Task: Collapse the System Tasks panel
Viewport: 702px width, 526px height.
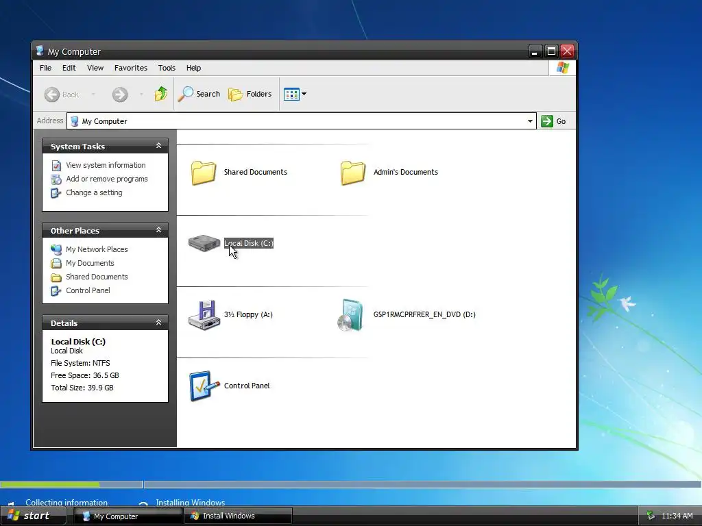Action: tap(158, 146)
